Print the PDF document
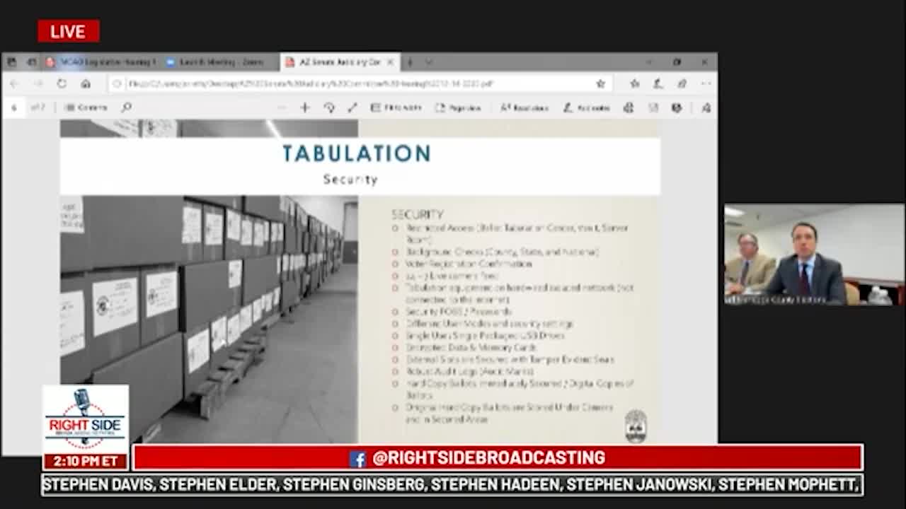Screen dimensions: 906x509 [629, 107]
